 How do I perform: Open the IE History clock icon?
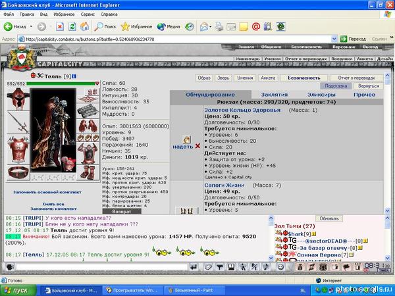[189, 27]
